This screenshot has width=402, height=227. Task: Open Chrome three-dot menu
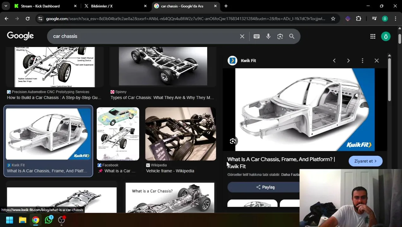(395, 19)
